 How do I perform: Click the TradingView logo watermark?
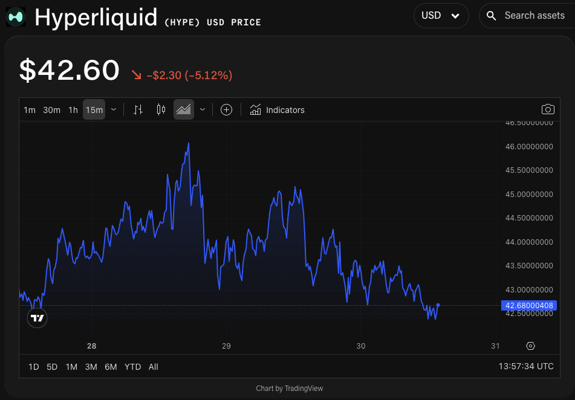(x=37, y=318)
